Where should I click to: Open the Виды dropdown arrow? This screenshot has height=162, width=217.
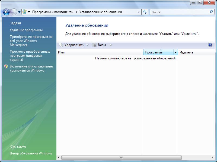coord(110,45)
